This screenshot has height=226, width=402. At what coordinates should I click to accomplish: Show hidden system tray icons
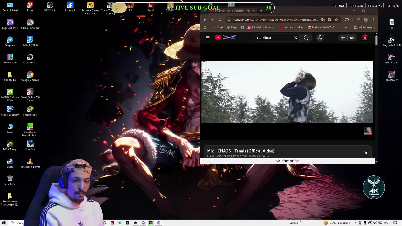point(355,223)
